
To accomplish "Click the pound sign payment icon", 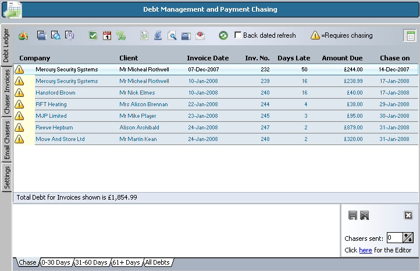I will pyautogui.click(x=158, y=36).
